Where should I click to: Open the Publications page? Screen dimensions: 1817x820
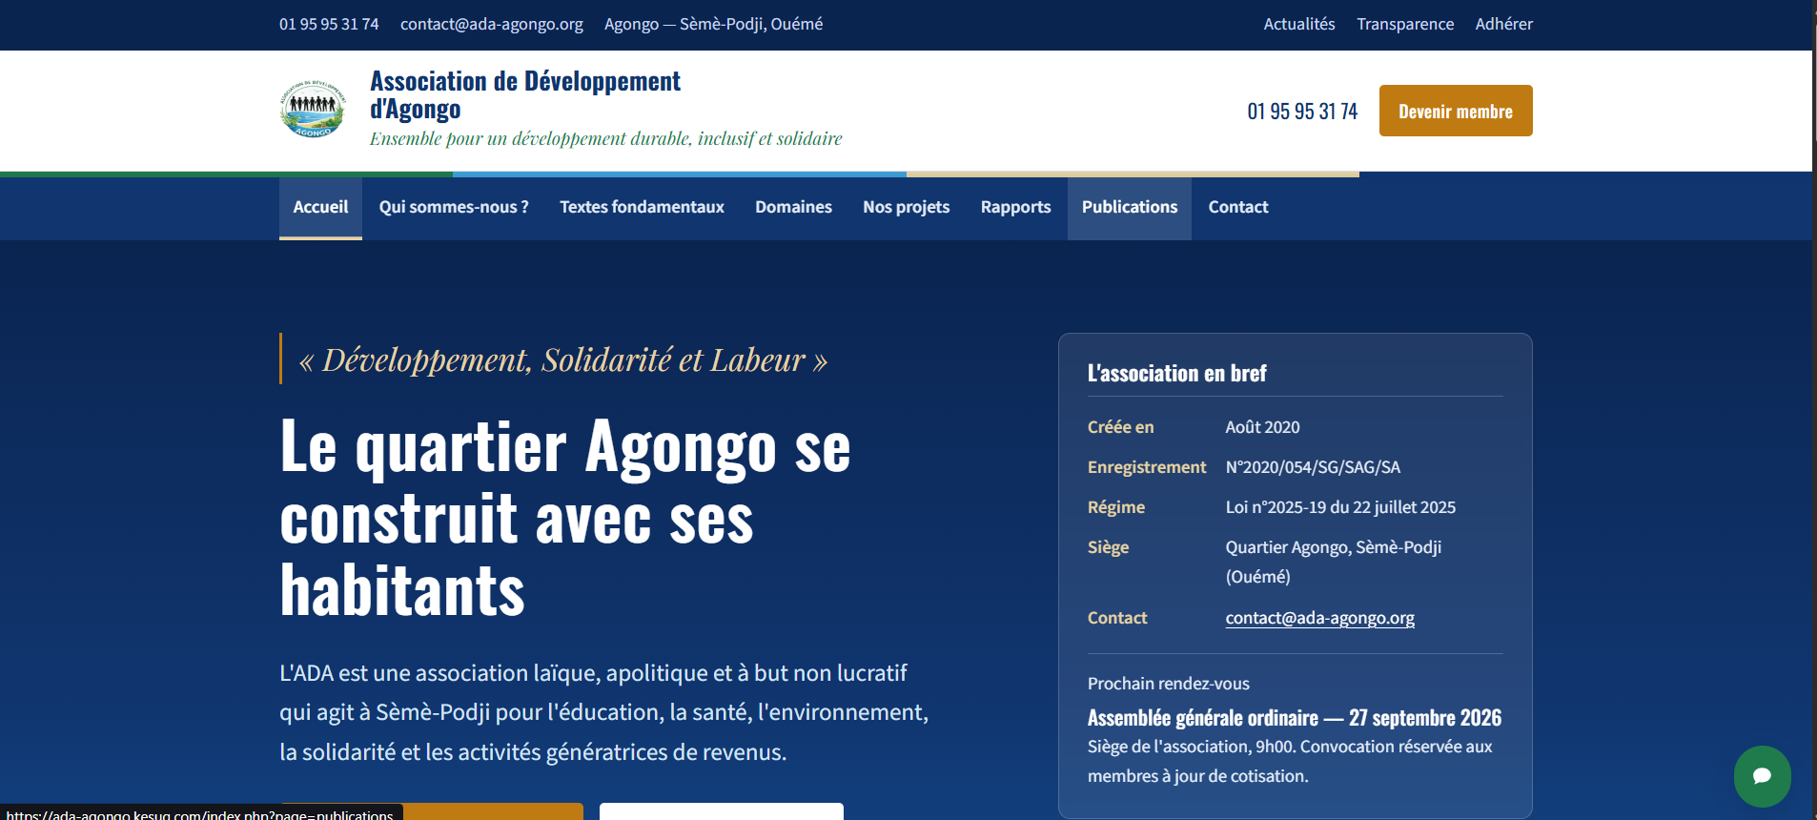(x=1130, y=207)
